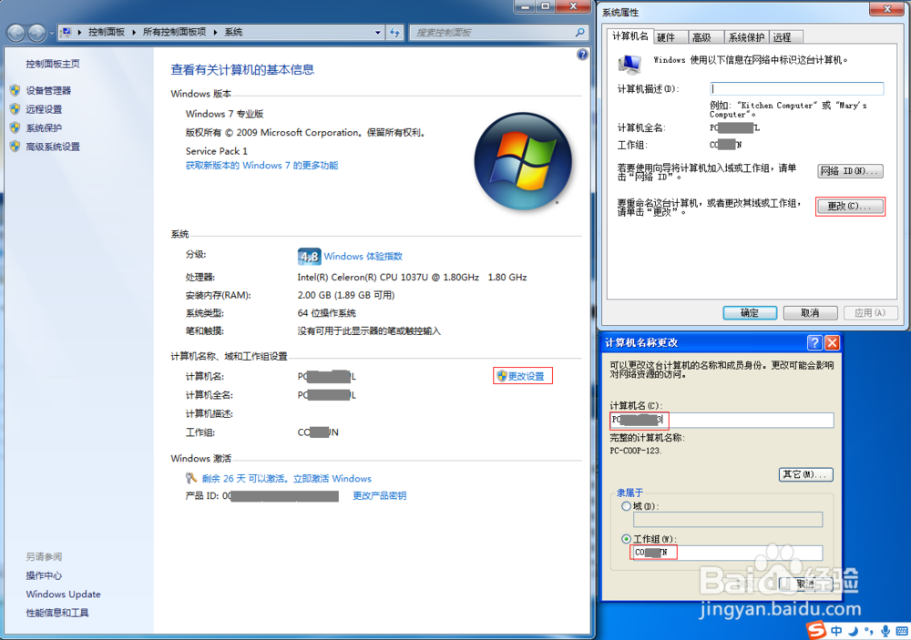Click the 域(D) text field
The image size is (911, 640).
(x=728, y=519)
